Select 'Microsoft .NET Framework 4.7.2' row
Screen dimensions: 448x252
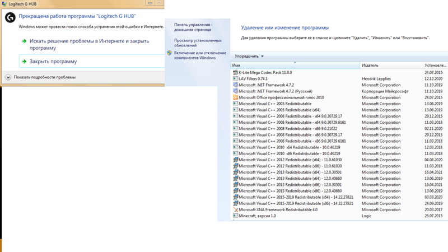coord(339,85)
